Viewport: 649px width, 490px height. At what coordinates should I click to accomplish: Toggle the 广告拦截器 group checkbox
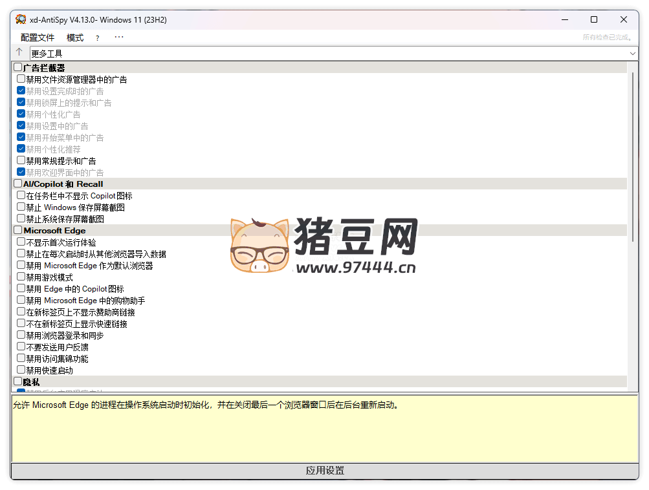pos(18,67)
